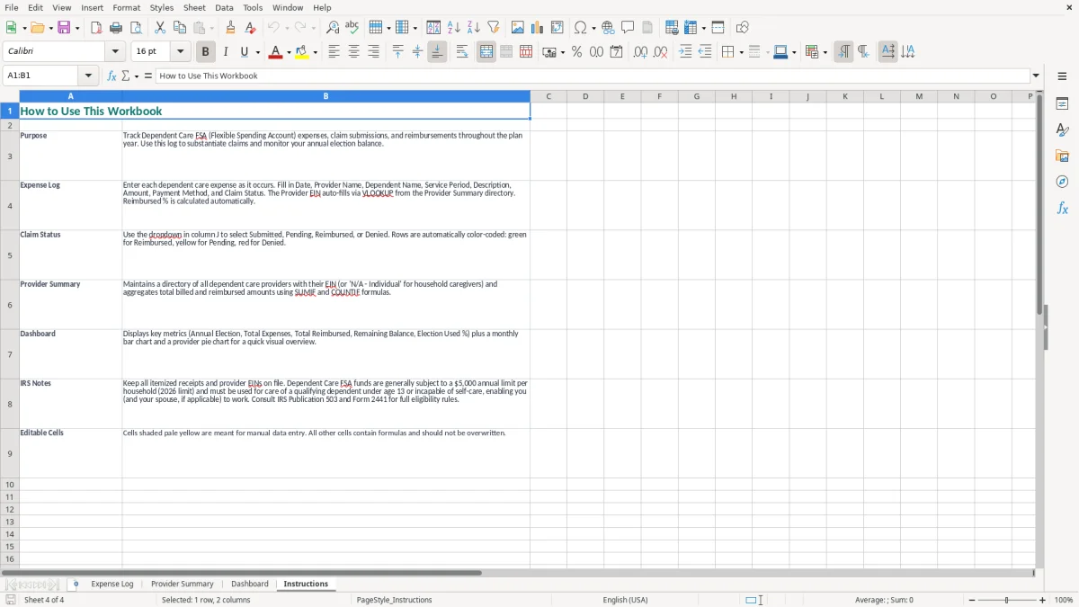Expand the Conditional Formatting dropdown arrow
This screenshot has height=607, width=1079.
[825, 52]
